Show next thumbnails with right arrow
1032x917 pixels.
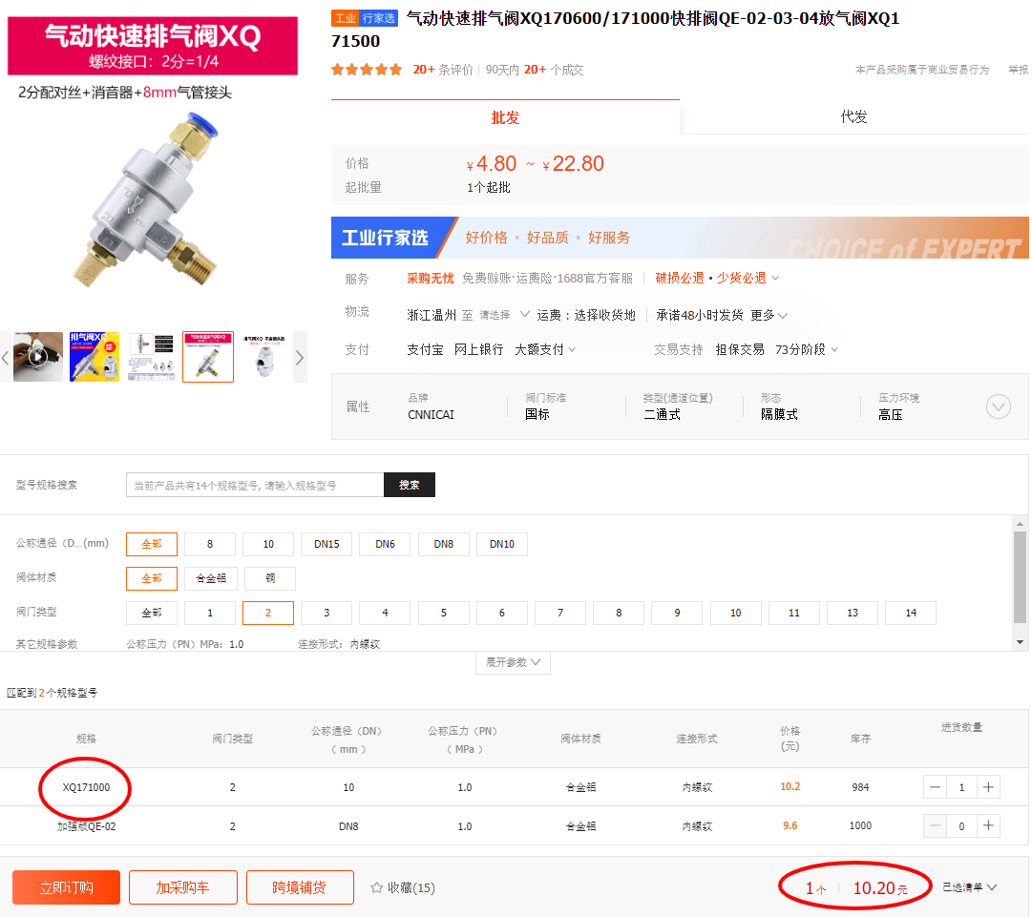(300, 358)
